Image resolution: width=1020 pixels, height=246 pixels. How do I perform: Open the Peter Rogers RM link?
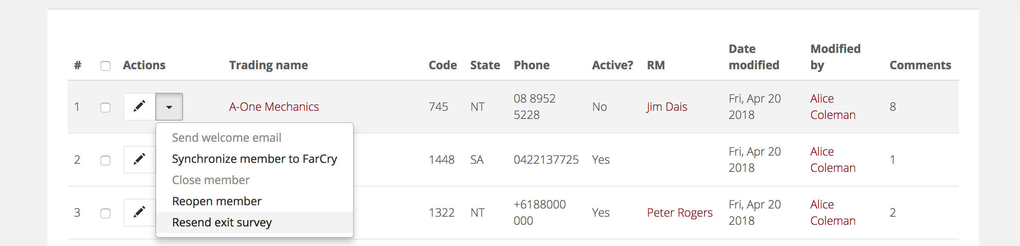tap(680, 213)
